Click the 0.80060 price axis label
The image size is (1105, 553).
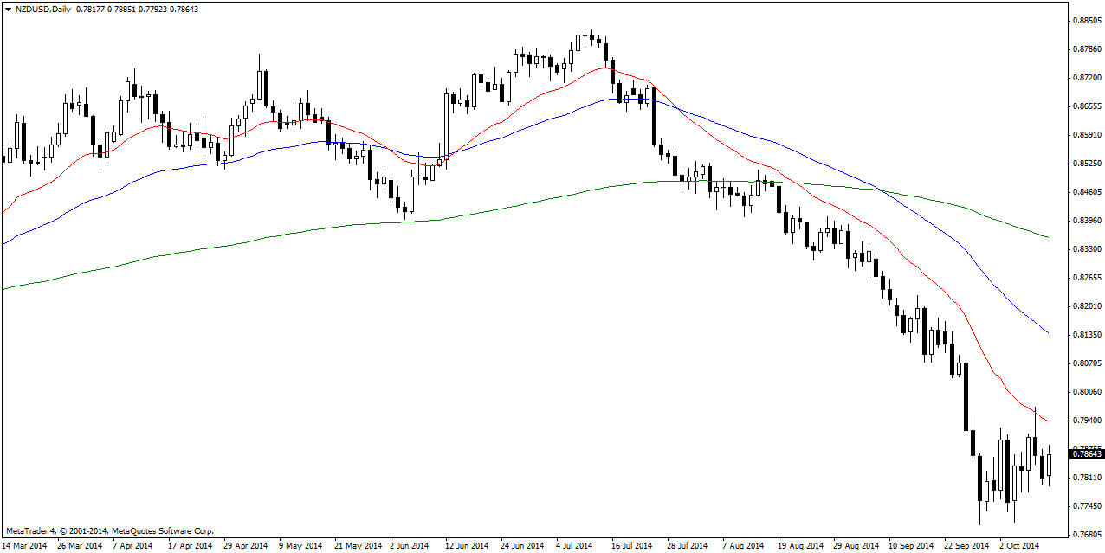pos(1086,392)
